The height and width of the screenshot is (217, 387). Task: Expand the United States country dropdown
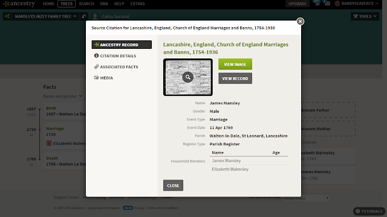(307, 198)
